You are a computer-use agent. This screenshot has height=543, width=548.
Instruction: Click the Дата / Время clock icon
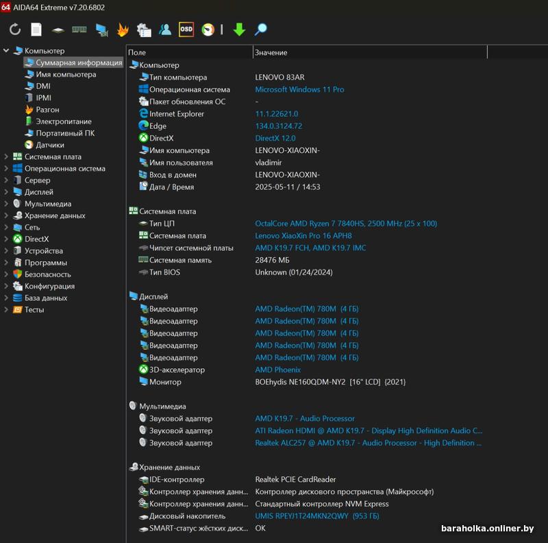point(144,186)
